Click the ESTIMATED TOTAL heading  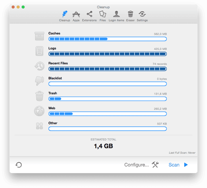pos(103,140)
